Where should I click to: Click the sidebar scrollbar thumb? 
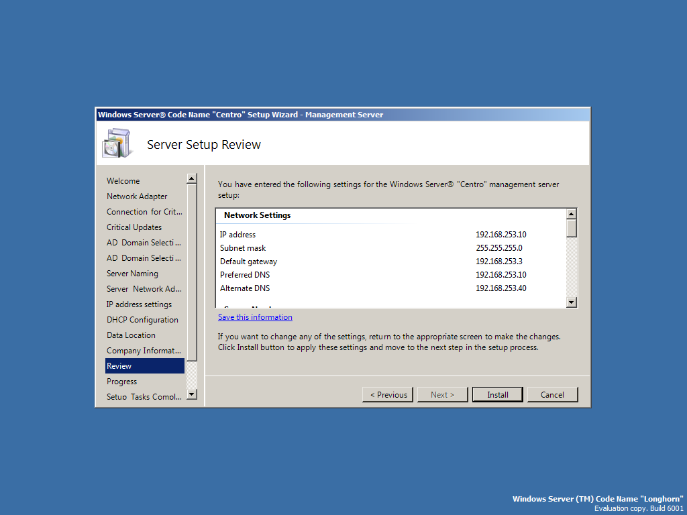click(x=191, y=273)
